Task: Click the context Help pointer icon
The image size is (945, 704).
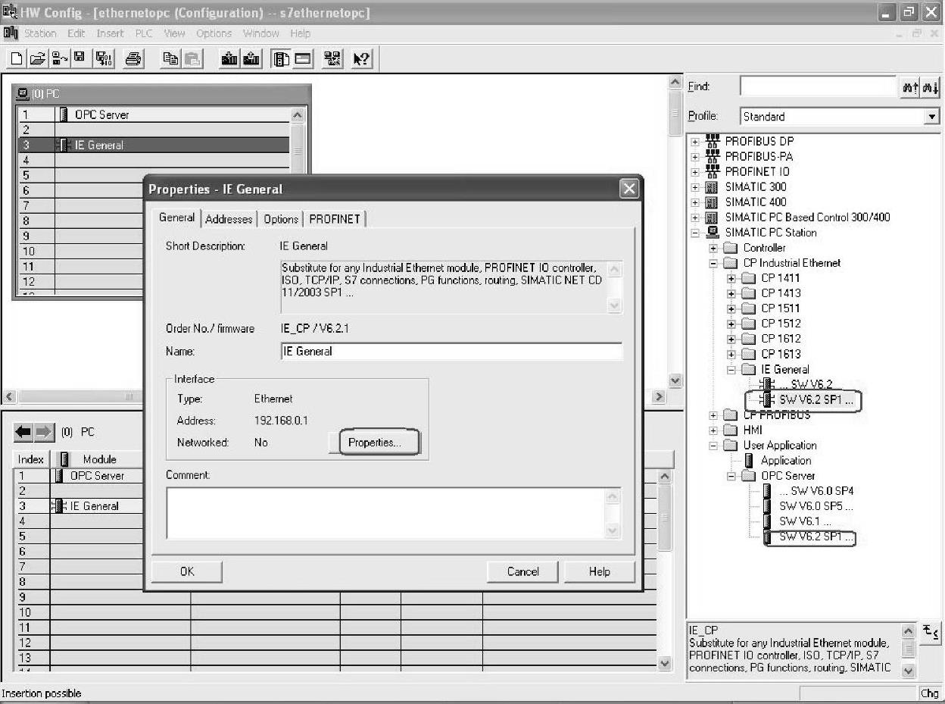Action: [362, 58]
